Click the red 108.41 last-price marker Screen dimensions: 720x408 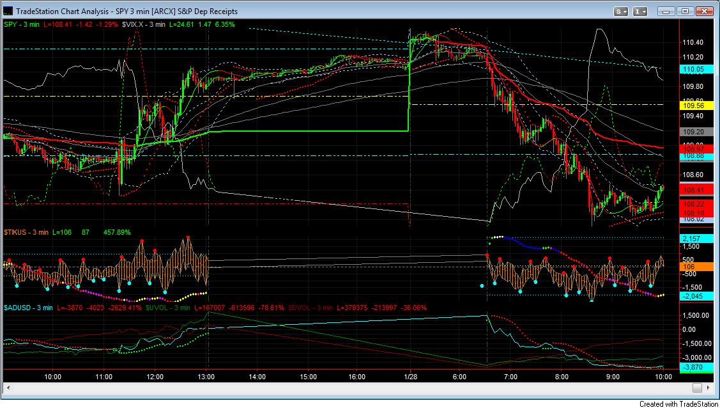(696, 189)
